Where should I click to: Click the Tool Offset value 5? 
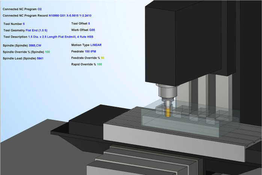(x=89, y=24)
